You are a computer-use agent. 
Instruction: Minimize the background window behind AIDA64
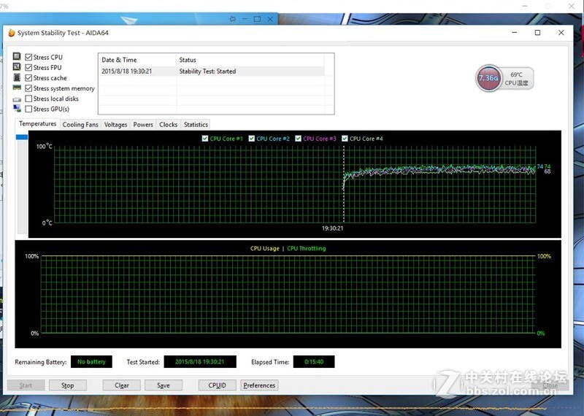coord(245,19)
